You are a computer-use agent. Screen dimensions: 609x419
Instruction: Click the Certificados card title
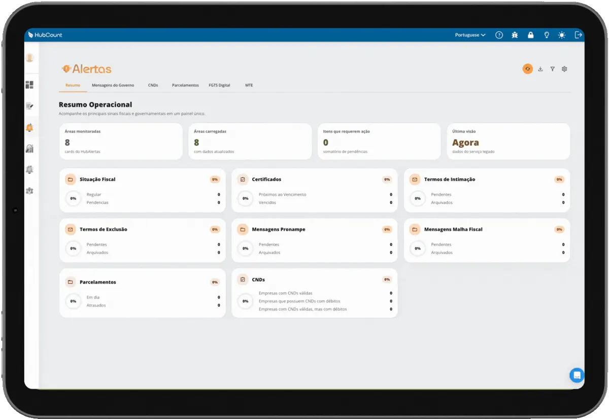[x=266, y=180]
